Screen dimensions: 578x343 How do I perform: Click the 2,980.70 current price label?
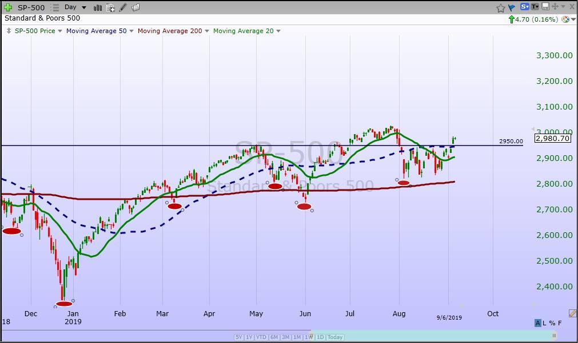pos(553,138)
